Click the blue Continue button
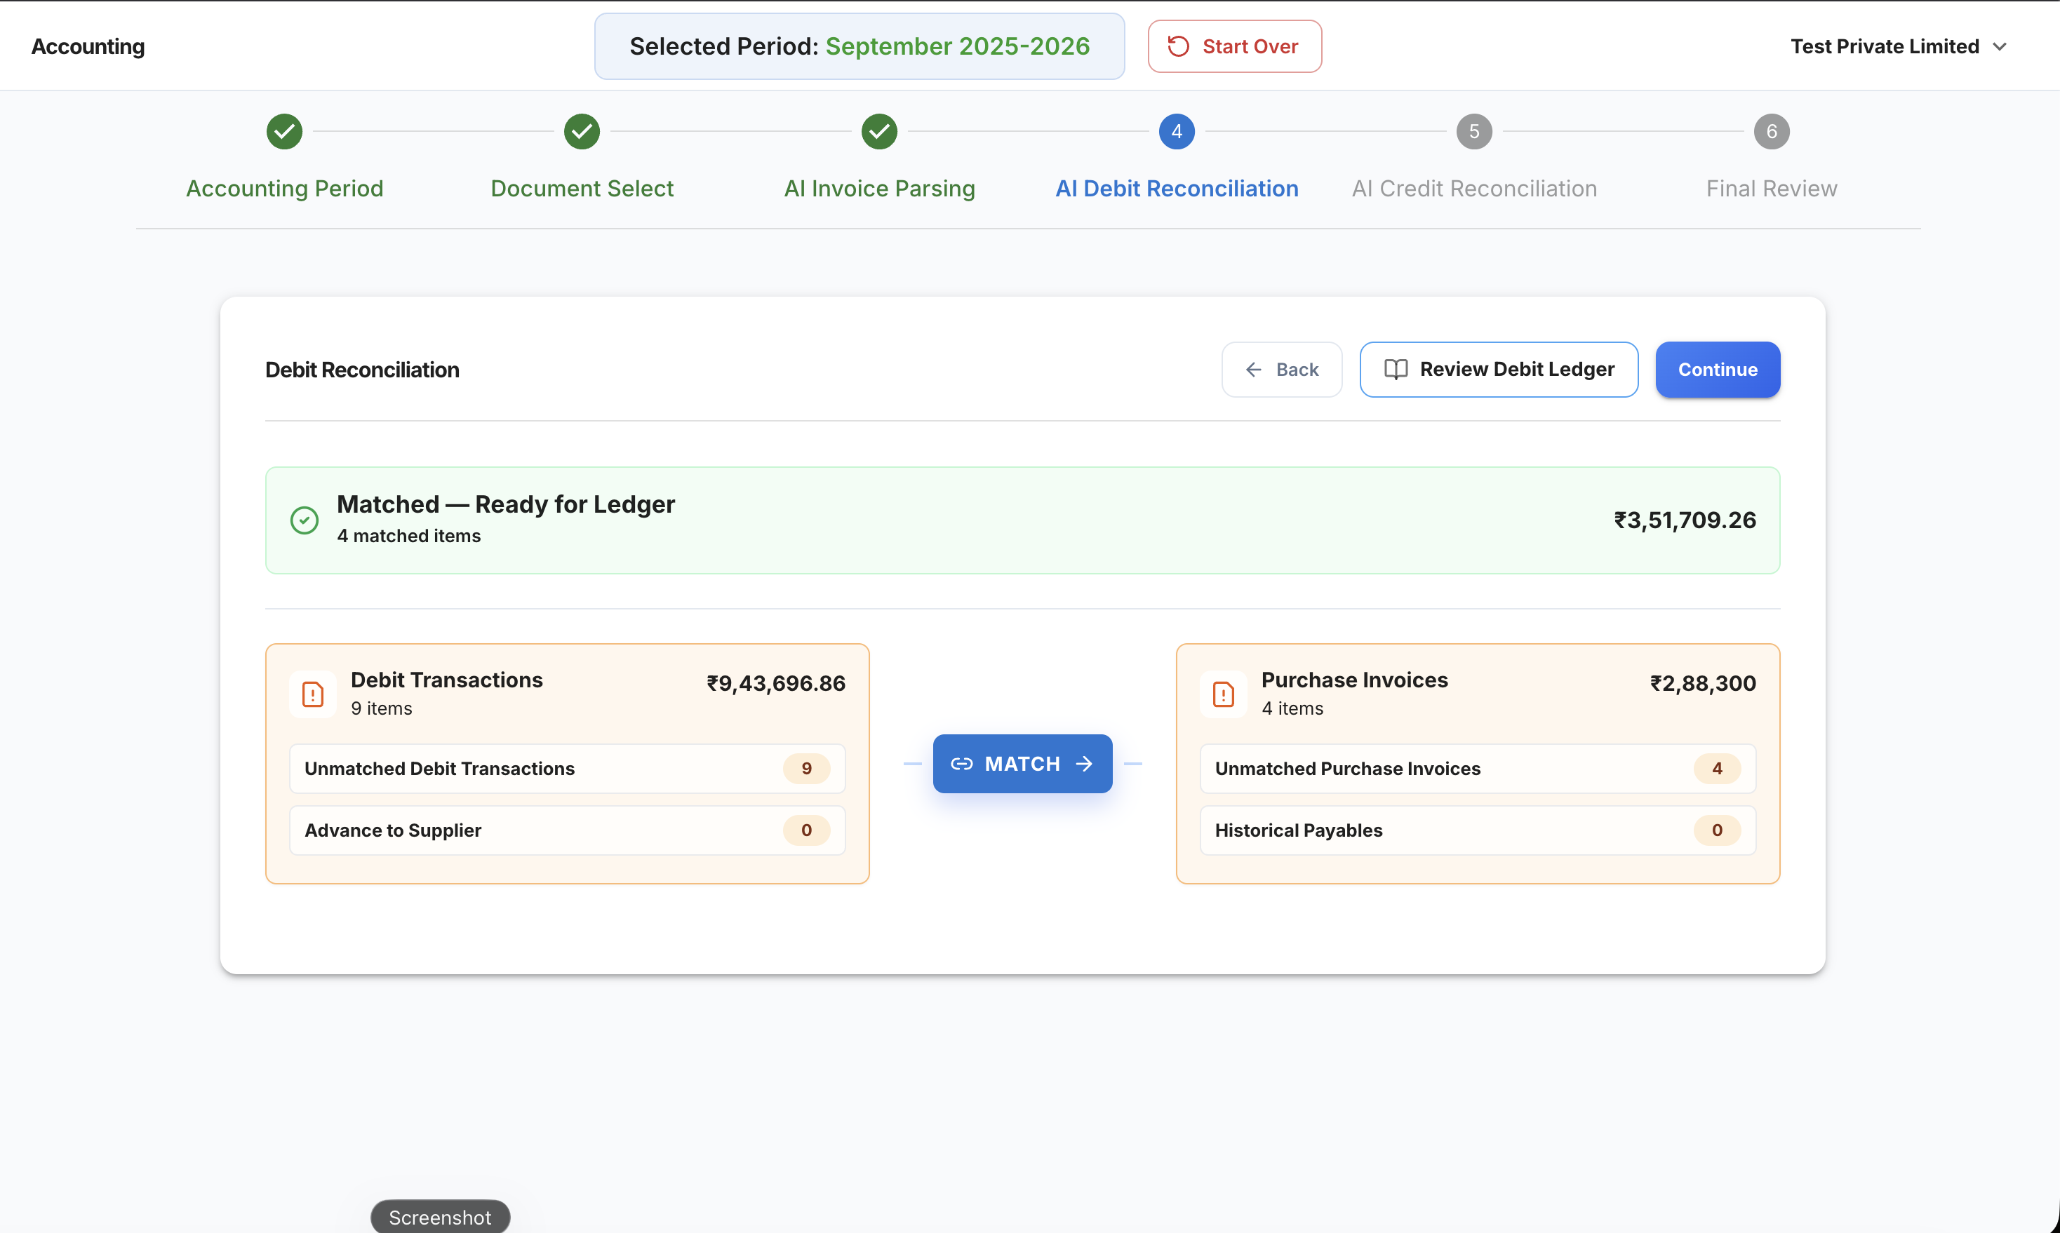This screenshot has width=2060, height=1233. [x=1718, y=370]
